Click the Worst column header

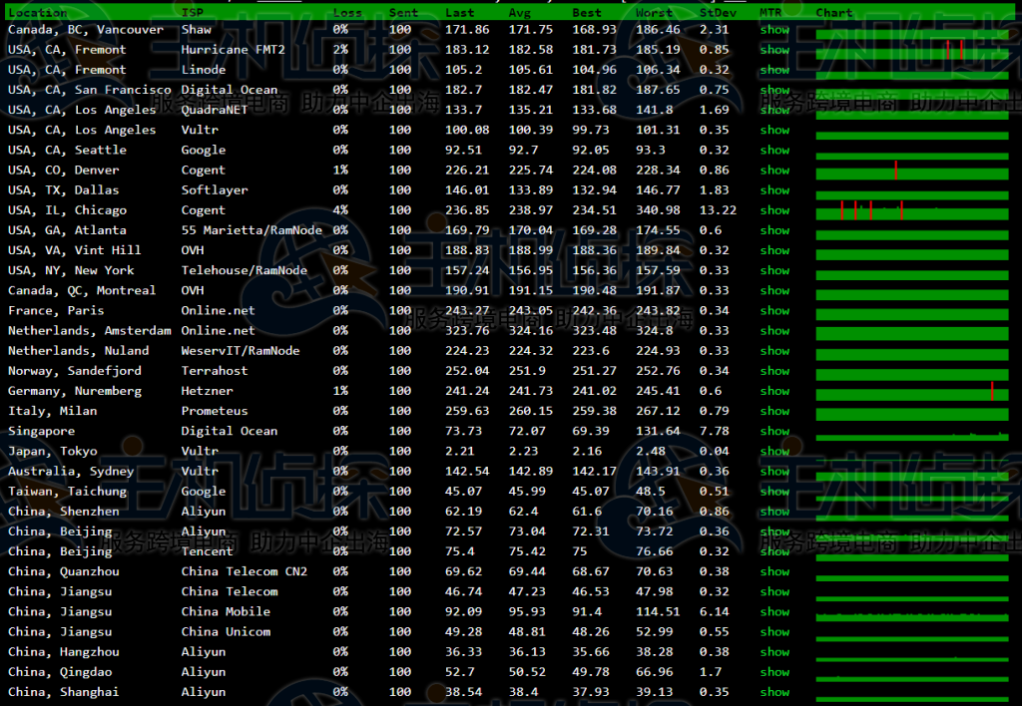click(654, 13)
